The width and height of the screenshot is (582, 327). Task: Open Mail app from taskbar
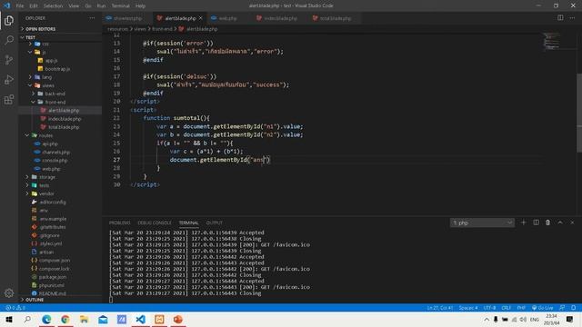pos(103,319)
